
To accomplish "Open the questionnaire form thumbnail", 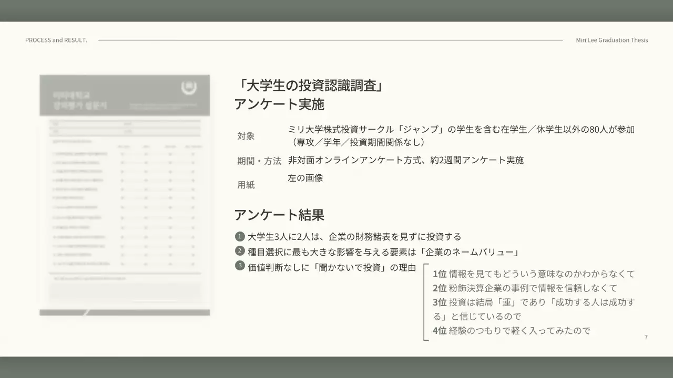I will point(125,194).
